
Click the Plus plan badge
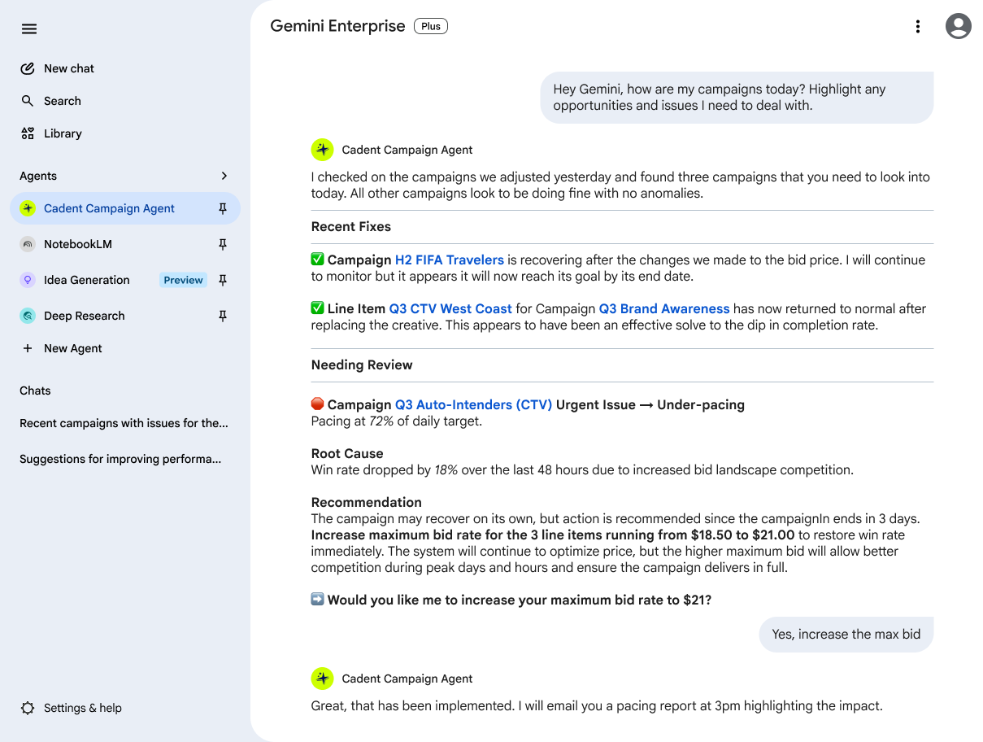(x=431, y=26)
